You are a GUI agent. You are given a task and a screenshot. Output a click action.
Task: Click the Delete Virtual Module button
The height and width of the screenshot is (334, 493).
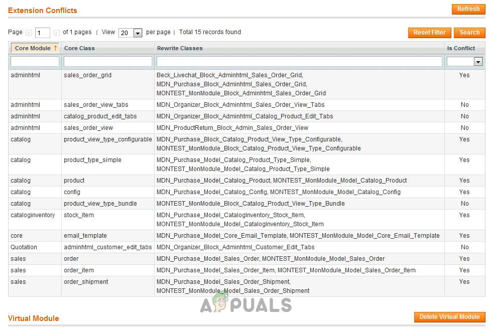[449, 317]
